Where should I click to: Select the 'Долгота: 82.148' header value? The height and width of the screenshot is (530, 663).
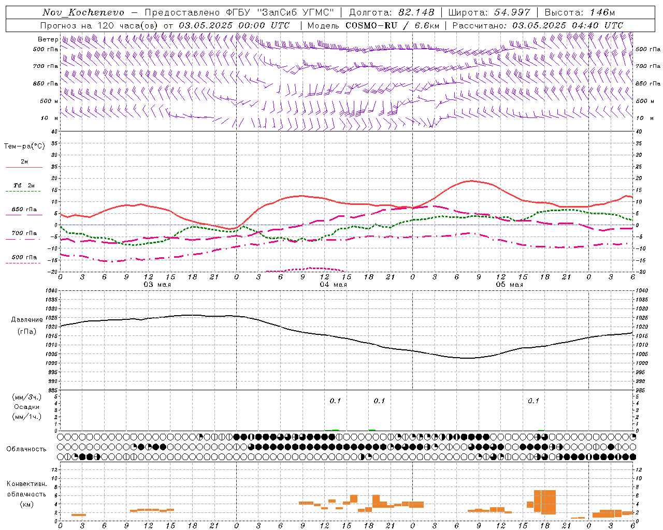392,12
